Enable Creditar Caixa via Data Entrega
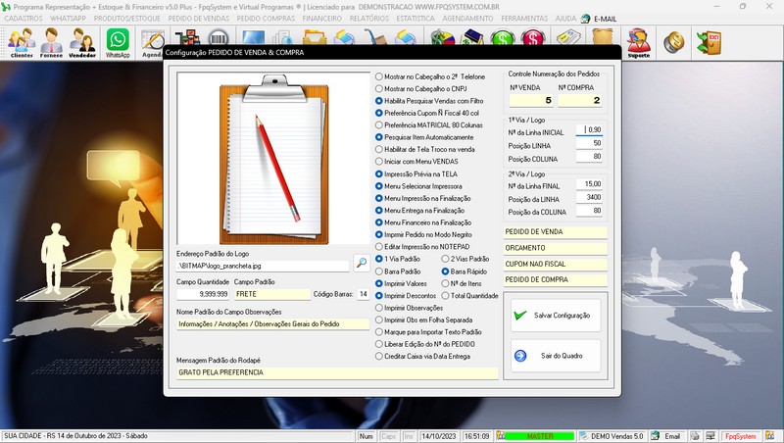 coord(380,356)
